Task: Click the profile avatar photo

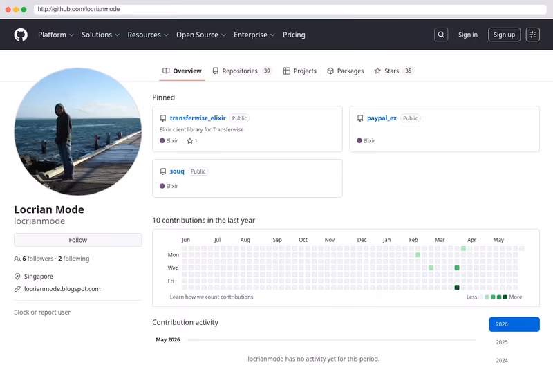Action: (x=78, y=131)
